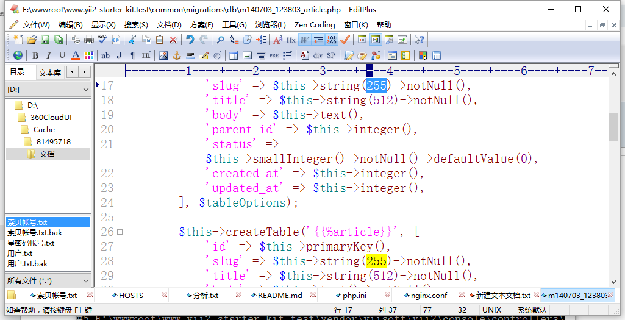625x320 pixels.
Task: Click the Find magnifier icon
Action: click(x=220, y=40)
